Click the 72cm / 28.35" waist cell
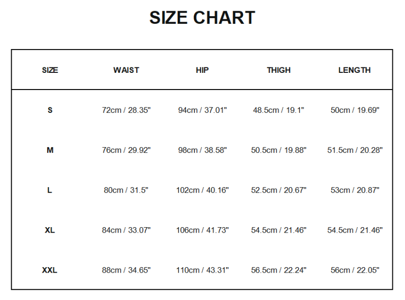The image size is (405, 300). (x=126, y=110)
